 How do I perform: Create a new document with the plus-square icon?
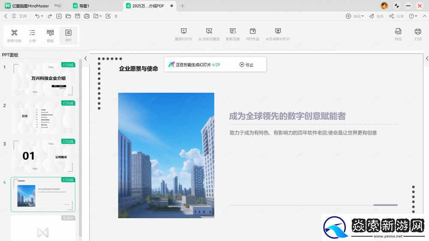point(59,16)
